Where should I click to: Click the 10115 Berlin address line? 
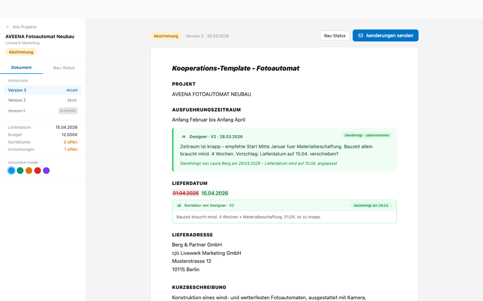(x=186, y=270)
